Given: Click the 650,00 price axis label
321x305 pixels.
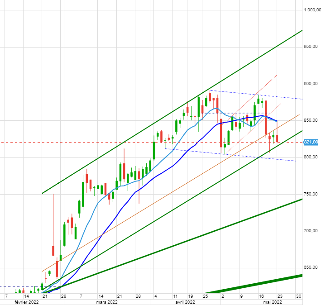Looking at the screenshot, I should pyautogui.click(x=311, y=267).
